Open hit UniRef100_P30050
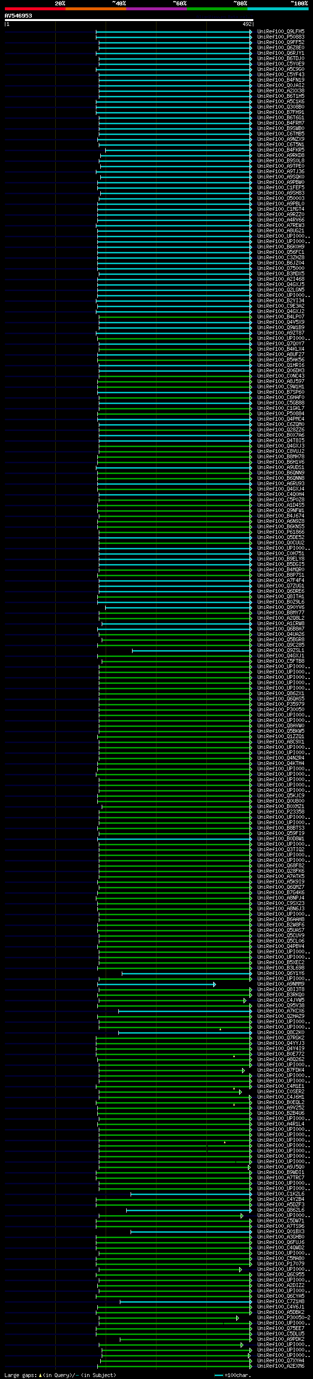 point(281,709)
